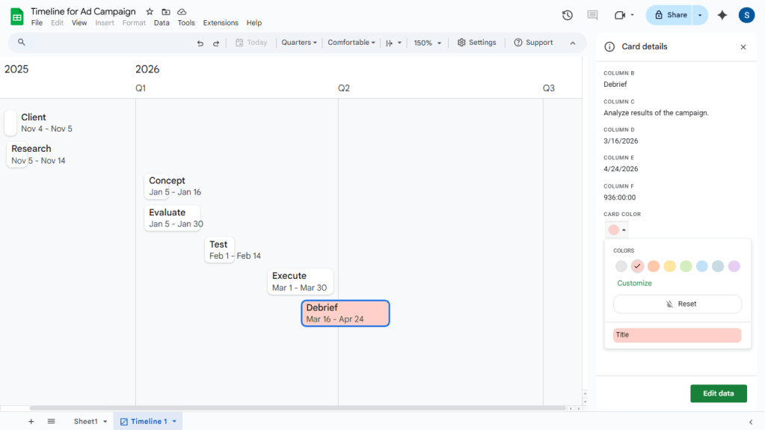Screen dimensions: 765x430
Task: Collapse the toolbar with up chevron
Action: pos(573,43)
